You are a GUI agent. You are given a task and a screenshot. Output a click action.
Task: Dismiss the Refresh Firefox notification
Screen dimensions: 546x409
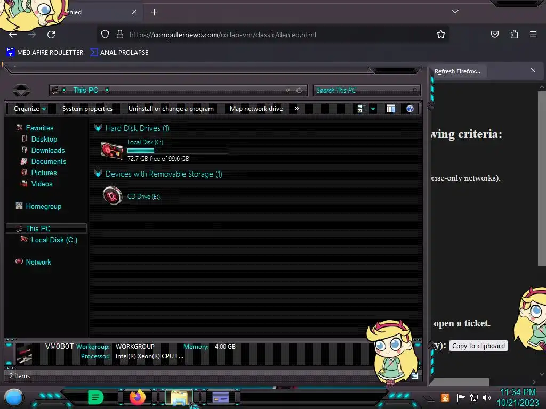point(533,70)
